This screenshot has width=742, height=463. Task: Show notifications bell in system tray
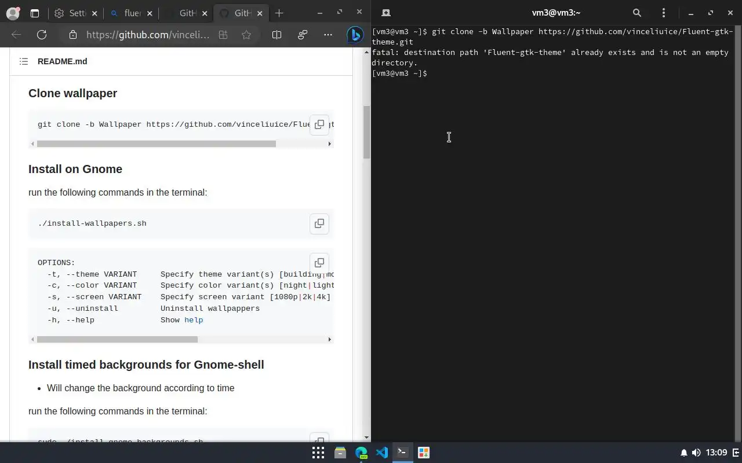[x=684, y=453]
